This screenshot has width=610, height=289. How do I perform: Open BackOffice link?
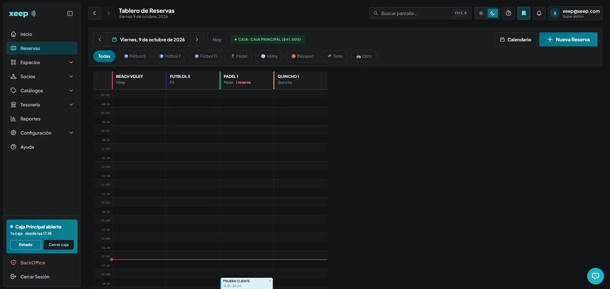[42, 263]
